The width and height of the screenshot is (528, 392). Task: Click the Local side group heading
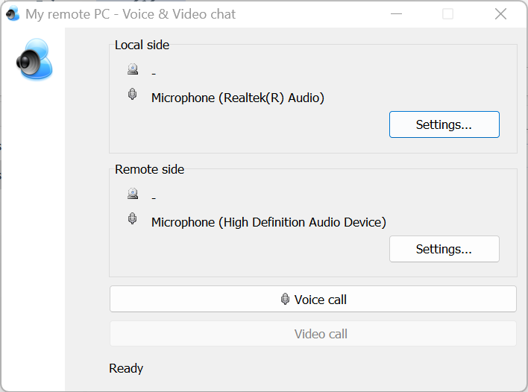point(142,45)
